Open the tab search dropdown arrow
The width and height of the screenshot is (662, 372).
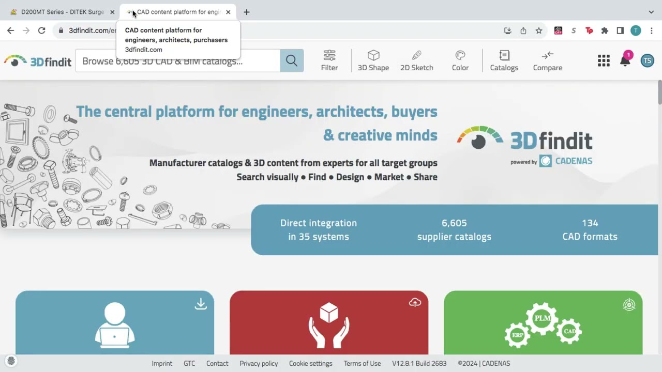pyautogui.click(x=651, y=12)
